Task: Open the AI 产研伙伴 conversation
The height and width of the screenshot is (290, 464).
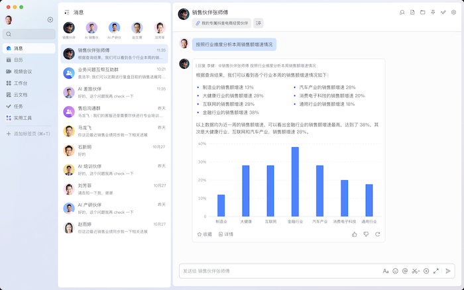Action: (114, 209)
